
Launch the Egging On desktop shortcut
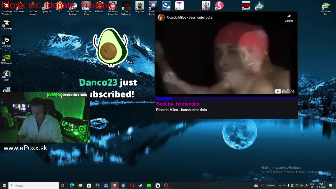pos(46,7)
